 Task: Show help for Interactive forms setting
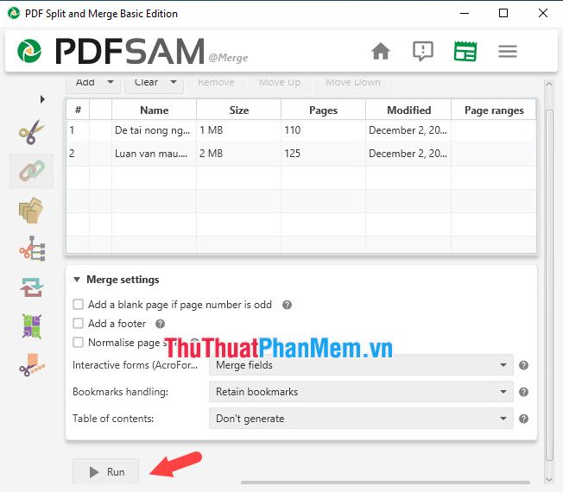pos(523,365)
